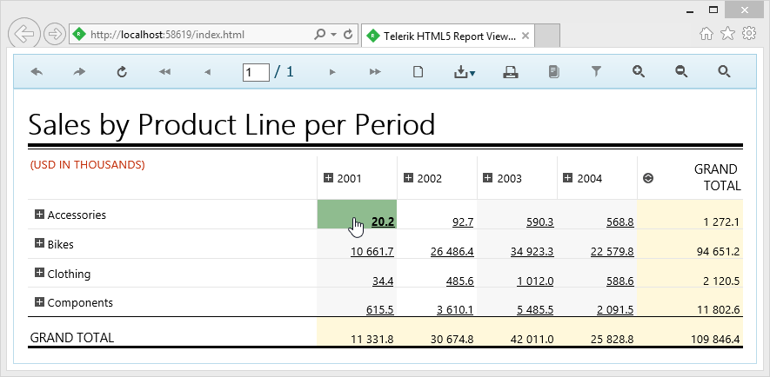Toggle the document map icon

[553, 72]
